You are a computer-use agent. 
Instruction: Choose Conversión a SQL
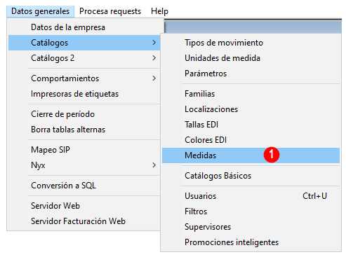click(x=84, y=186)
